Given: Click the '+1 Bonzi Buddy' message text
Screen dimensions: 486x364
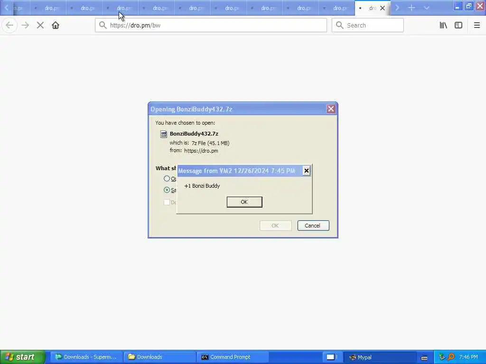Looking at the screenshot, I should click(x=202, y=186).
